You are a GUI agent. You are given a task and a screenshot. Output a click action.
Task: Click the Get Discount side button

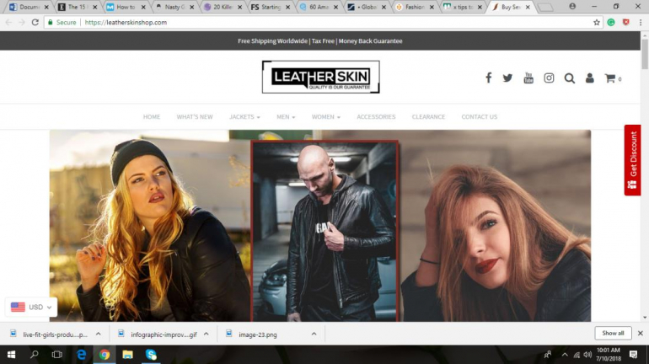point(632,160)
